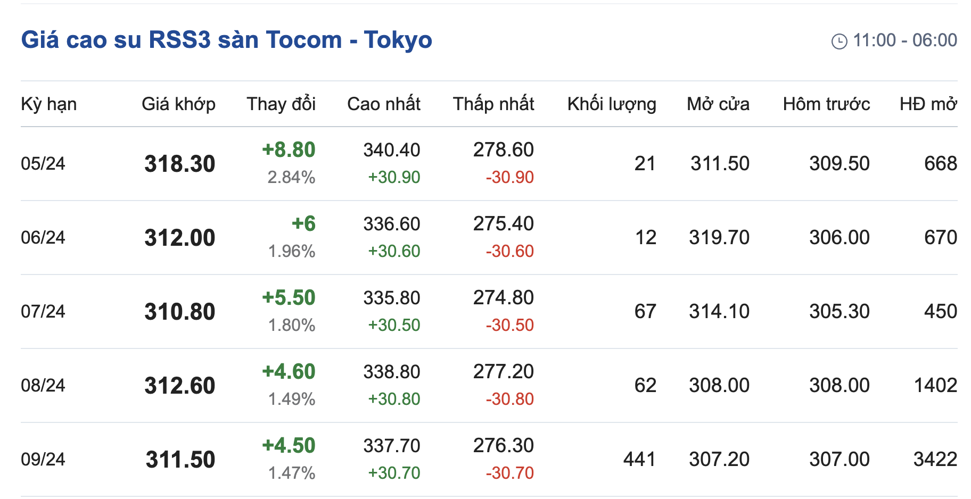This screenshot has width=971, height=499.
Task: Click the Khối lượng column header
Action: [x=611, y=104]
